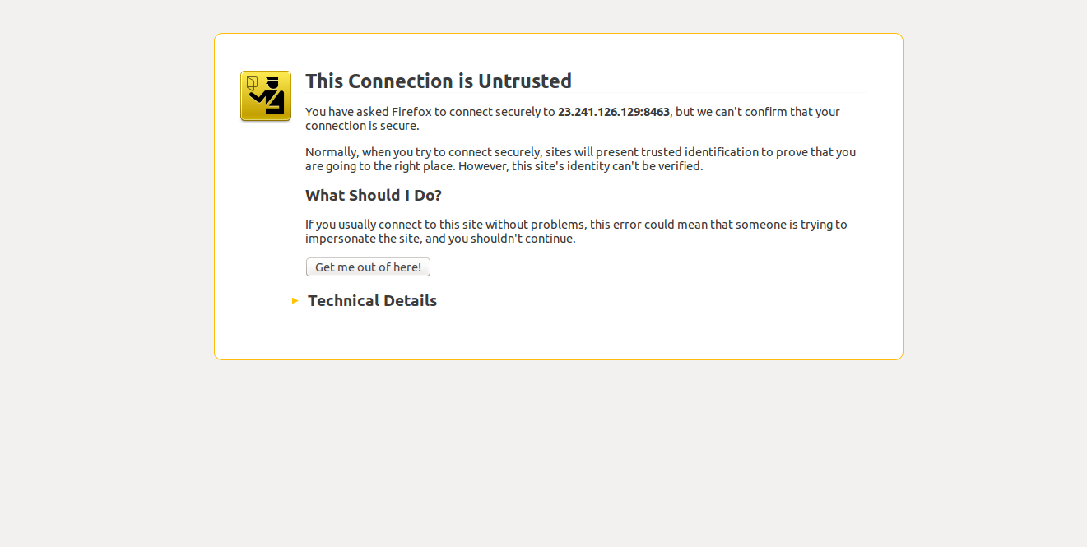Screen dimensions: 1087x547
Task: Click the customs officer warning icon
Action: [x=265, y=96]
